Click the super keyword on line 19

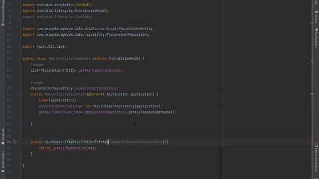[x=43, y=100]
